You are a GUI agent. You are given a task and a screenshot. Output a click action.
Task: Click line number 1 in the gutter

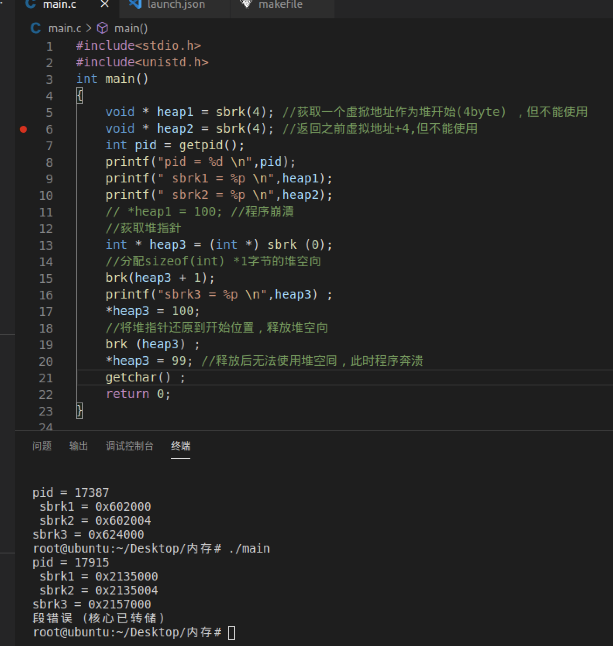[x=49, y=46]
